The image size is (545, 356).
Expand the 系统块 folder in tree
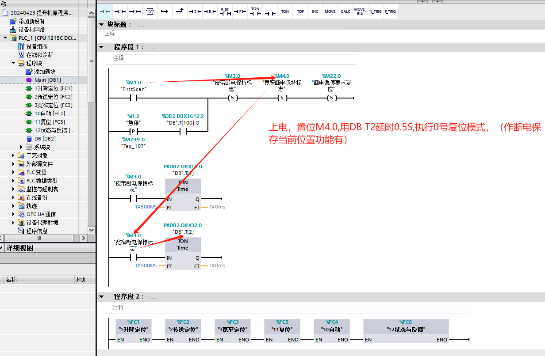(x=22, y=147)
